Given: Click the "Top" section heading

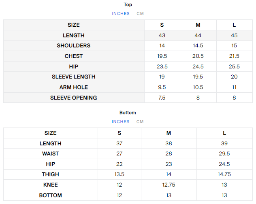Looking at the screenshot, I should tap(128, 5).
